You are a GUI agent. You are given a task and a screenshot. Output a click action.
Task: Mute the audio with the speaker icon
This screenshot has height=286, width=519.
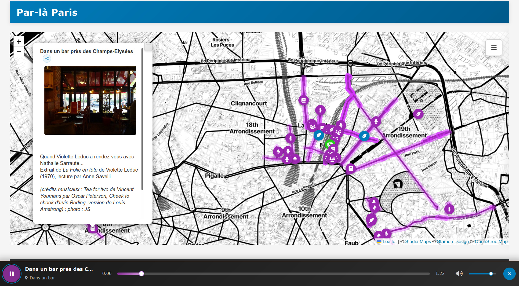pos(459,274)
